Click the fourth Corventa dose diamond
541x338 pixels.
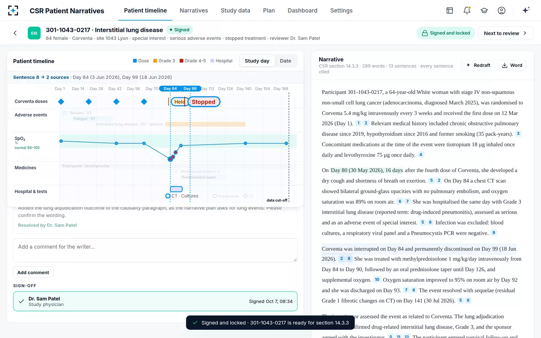click(x=144, y=102)
